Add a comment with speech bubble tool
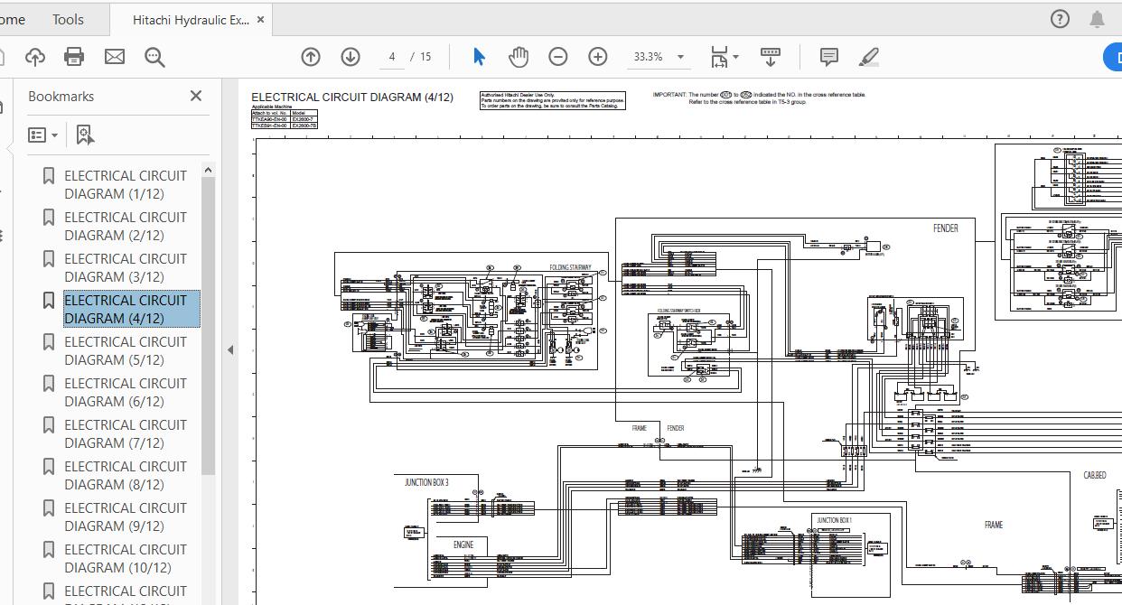 click(828, 57)
